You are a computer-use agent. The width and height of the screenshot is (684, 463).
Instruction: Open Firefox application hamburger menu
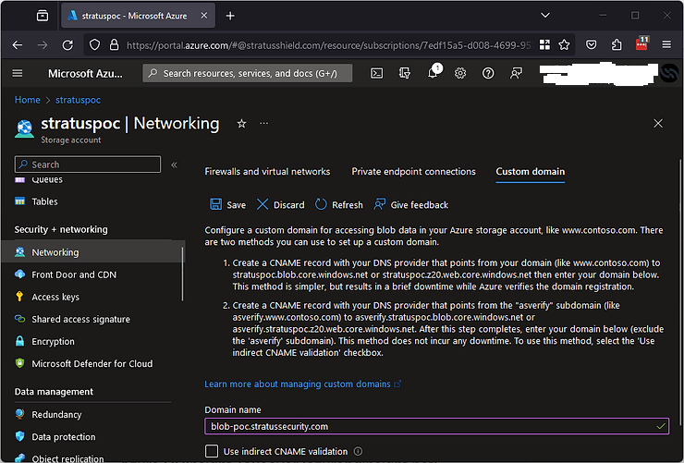click(666, 45)
